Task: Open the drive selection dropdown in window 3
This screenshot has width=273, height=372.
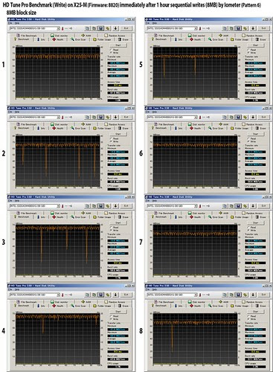Action: (35, 206)
